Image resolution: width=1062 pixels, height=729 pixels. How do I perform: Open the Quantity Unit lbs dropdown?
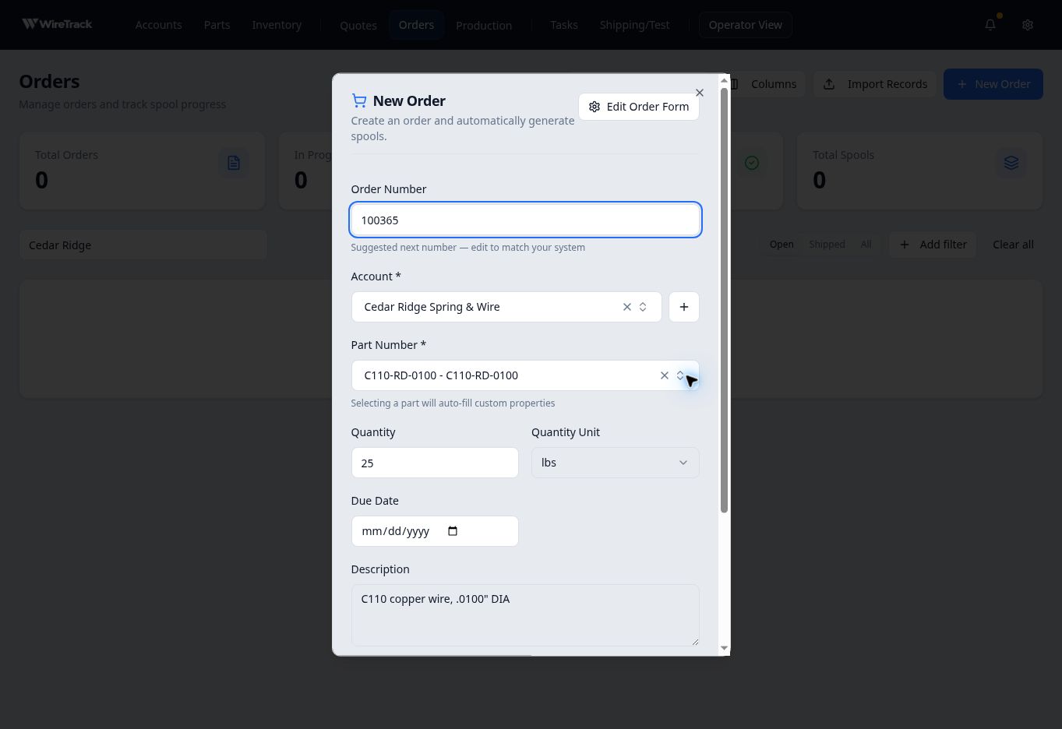click(616, 463)
